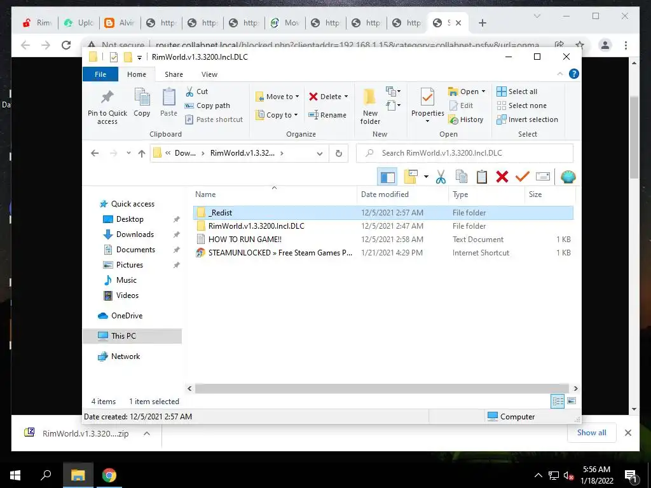651x488 pixels.
Task: Click Pin to Quick access pushpin icon
Action: coord(107,97)
